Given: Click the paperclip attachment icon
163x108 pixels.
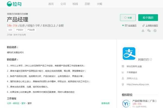Looking at the screenshot, I should (x=143, y=25).
